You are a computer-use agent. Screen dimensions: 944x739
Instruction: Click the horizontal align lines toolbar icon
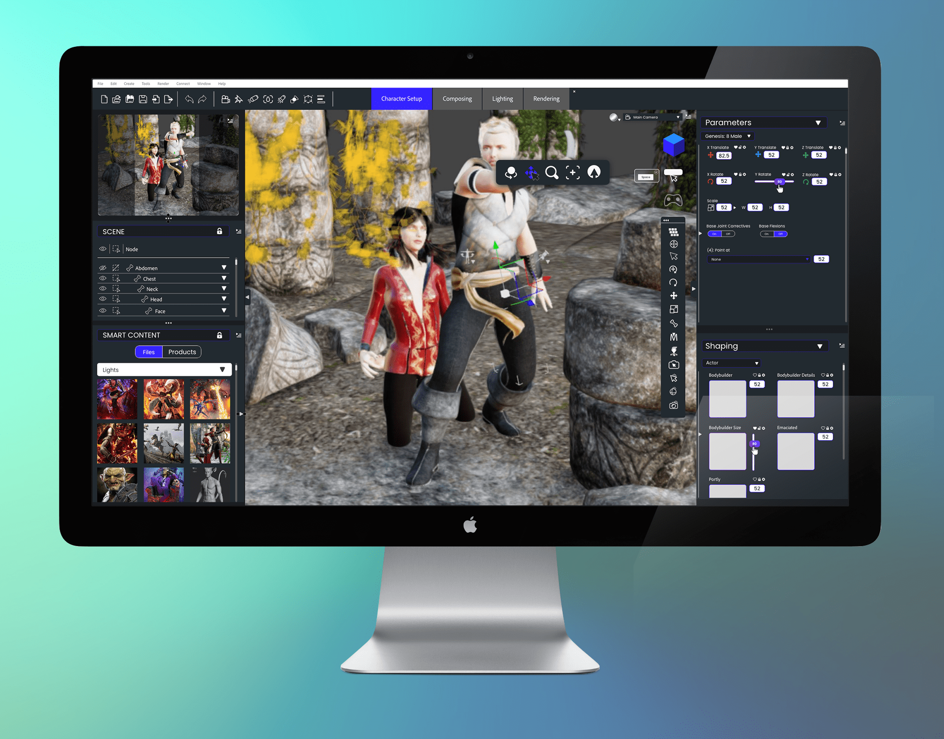coord(321,99)
